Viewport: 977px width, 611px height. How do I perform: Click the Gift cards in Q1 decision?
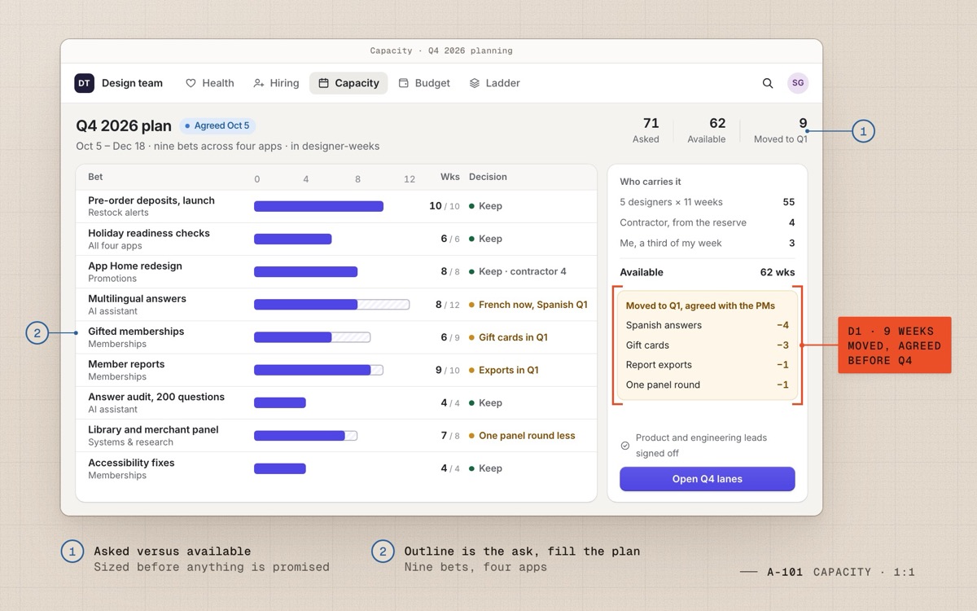(508, 337)
